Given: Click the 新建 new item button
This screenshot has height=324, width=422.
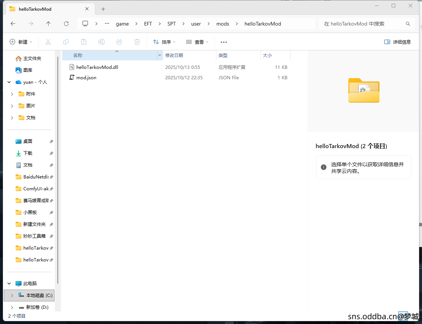Looking at the screenshot, I should 21,42.
